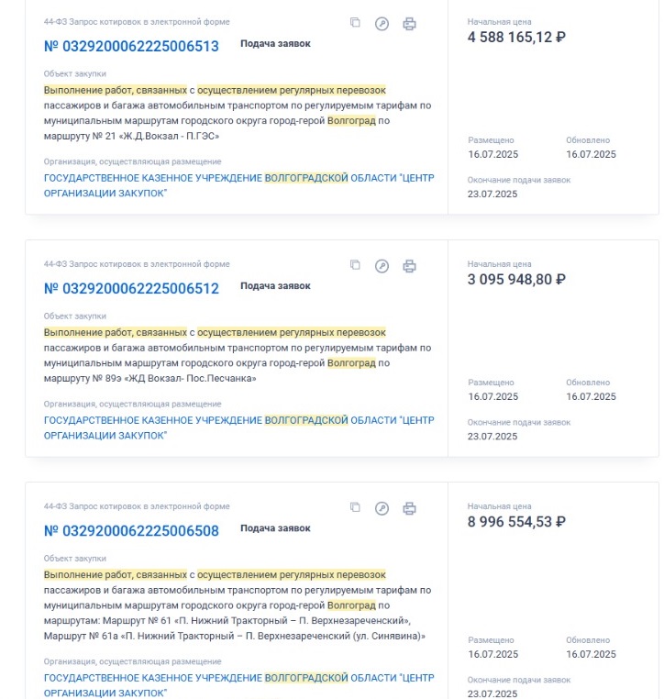Print tender 0329200062225006512 using printer icon
The height and width of the screenshot is (699, 664).
pos(409,266)
